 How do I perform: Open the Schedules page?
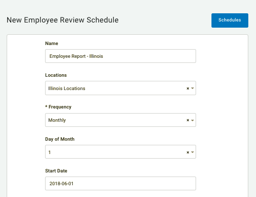230,20
